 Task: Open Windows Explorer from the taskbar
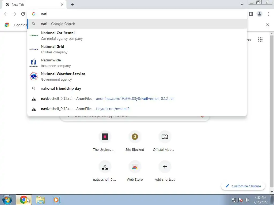pos(40,200)
